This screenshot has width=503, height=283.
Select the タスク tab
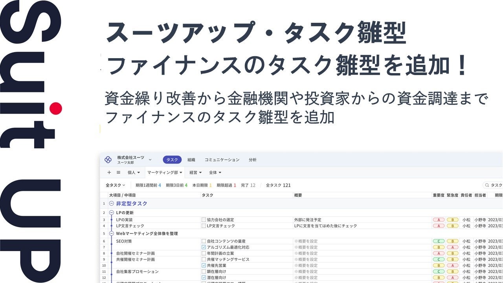[x=172, y=160]
